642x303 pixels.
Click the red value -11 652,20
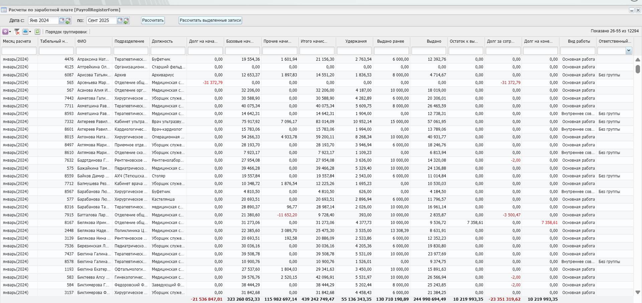287,215
